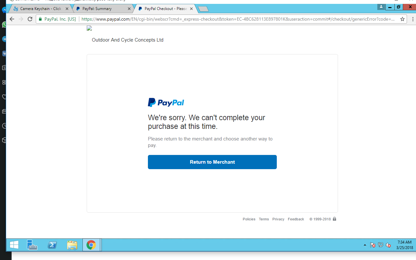Reload the page with the refresh icon

(30, 19)
